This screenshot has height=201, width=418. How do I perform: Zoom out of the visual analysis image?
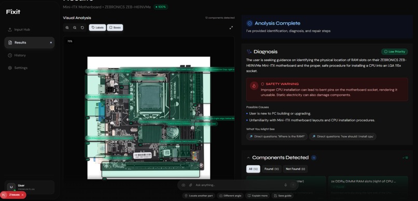(x=75, y=27)
